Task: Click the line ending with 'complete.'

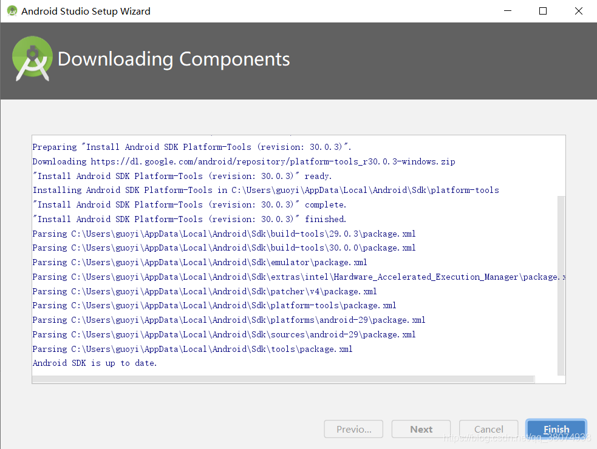Action: [x=189, y=204]
